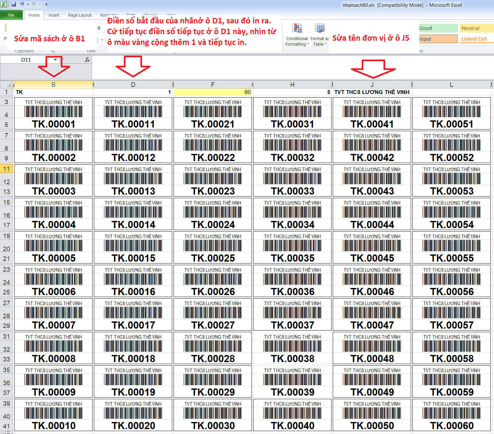Select row 1 header
Screen dimensions: 494x434
6,92
